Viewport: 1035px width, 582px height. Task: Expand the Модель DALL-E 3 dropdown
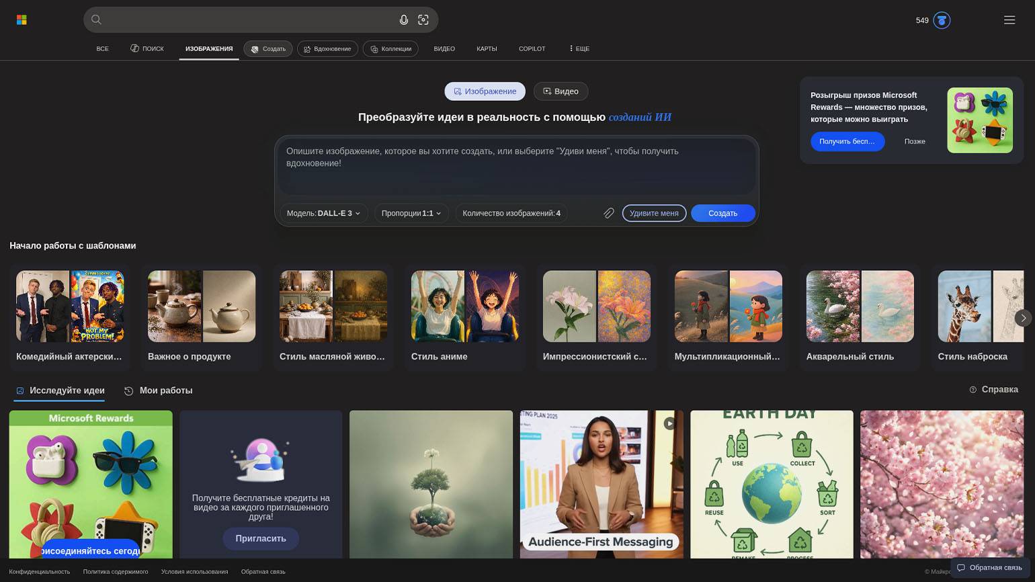click(x=323, y=213)
